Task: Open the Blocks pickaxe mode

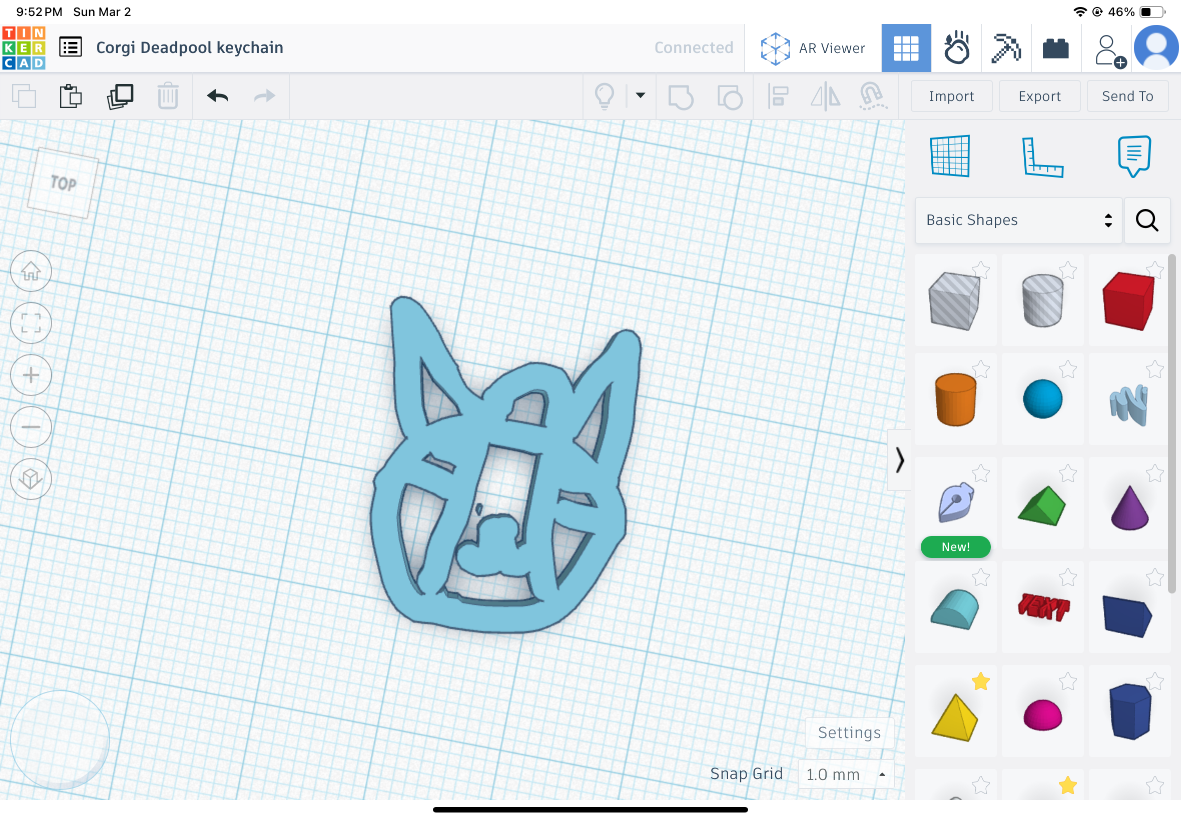Action: pos(1006,48)
